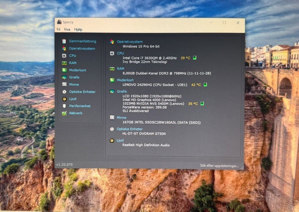Click the Operativsystem sidebar icon
299x212 pixels.
[x=64, y=48]
